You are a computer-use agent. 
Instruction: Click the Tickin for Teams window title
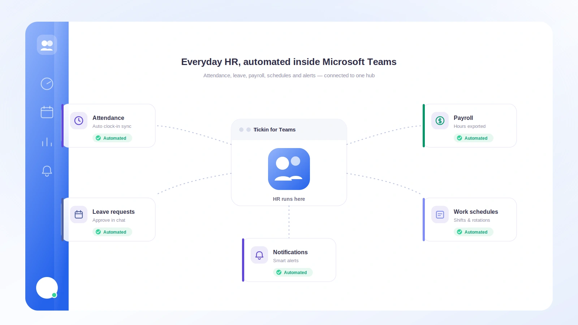[x=275, y=130]
